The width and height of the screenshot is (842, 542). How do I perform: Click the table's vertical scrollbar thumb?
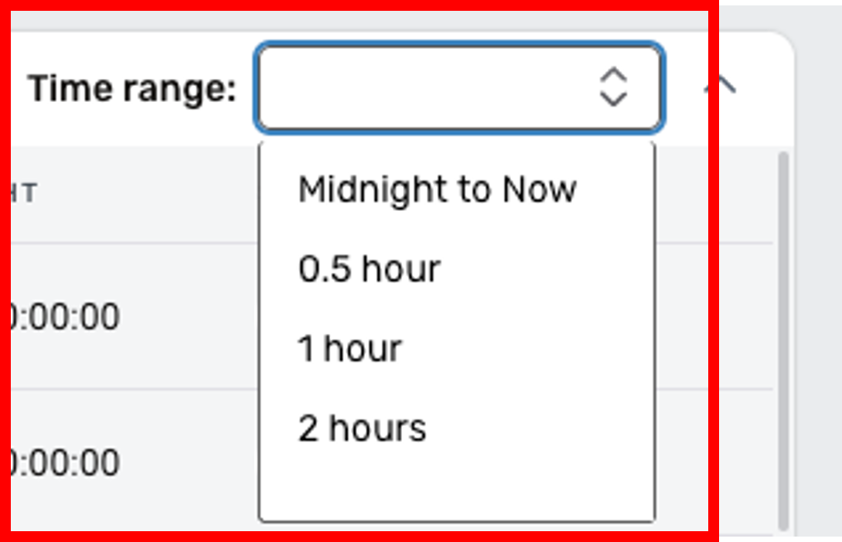click(783, 340)
